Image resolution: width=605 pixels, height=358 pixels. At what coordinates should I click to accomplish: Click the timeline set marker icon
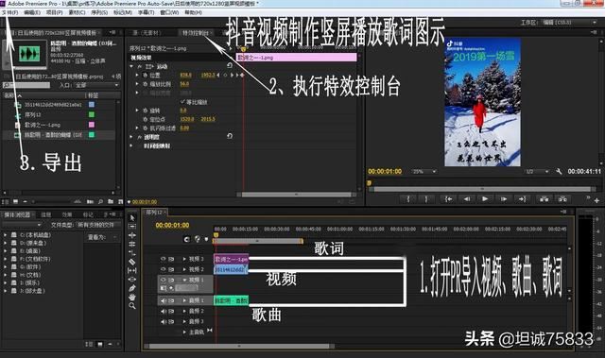point(206,239)
